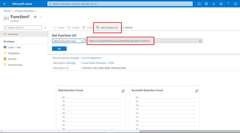Open the default (function key) dropdown
Screen dimensions: 240x133
69,41
